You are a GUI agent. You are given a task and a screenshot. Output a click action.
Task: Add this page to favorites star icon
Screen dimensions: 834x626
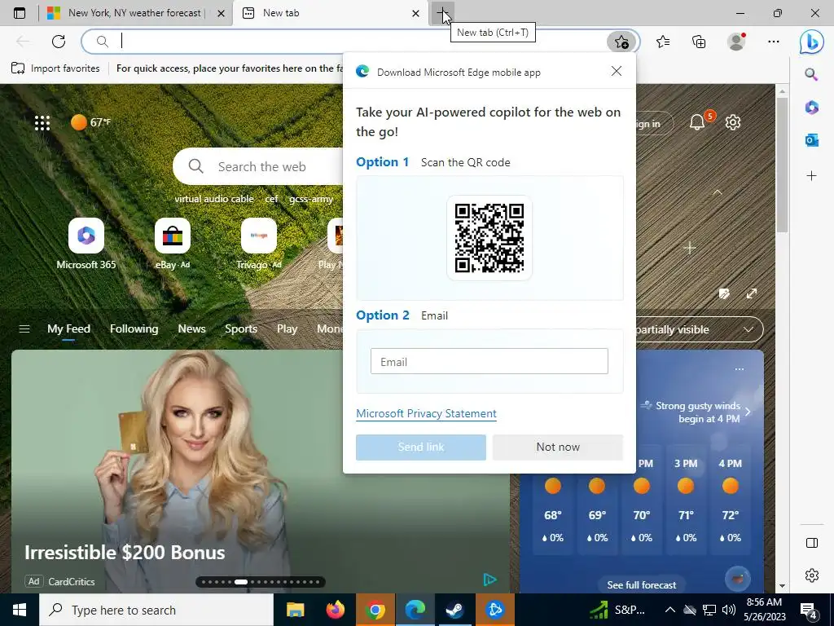(x=621, y=42)
